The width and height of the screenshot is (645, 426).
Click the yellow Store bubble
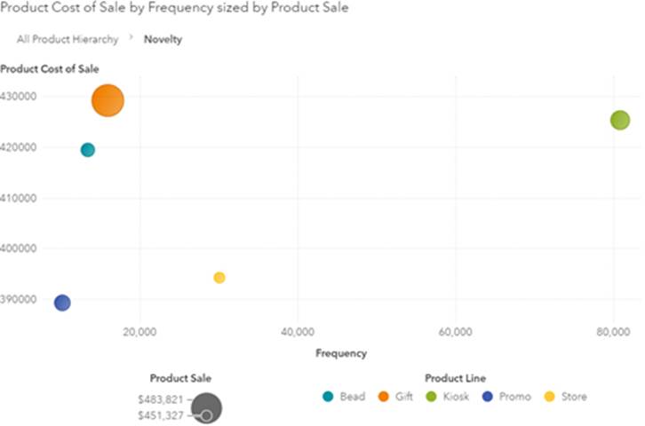pyautogui.click(x=219, y=278)
